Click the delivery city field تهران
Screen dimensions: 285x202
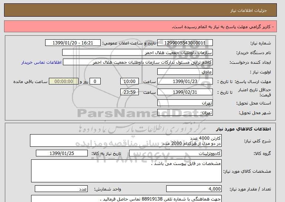(x=185, y=113)
